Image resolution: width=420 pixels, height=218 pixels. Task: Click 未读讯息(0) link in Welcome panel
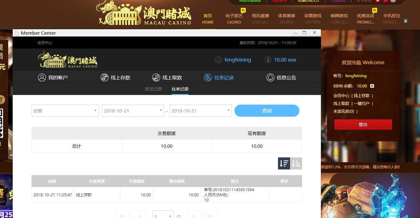point(344,111)
